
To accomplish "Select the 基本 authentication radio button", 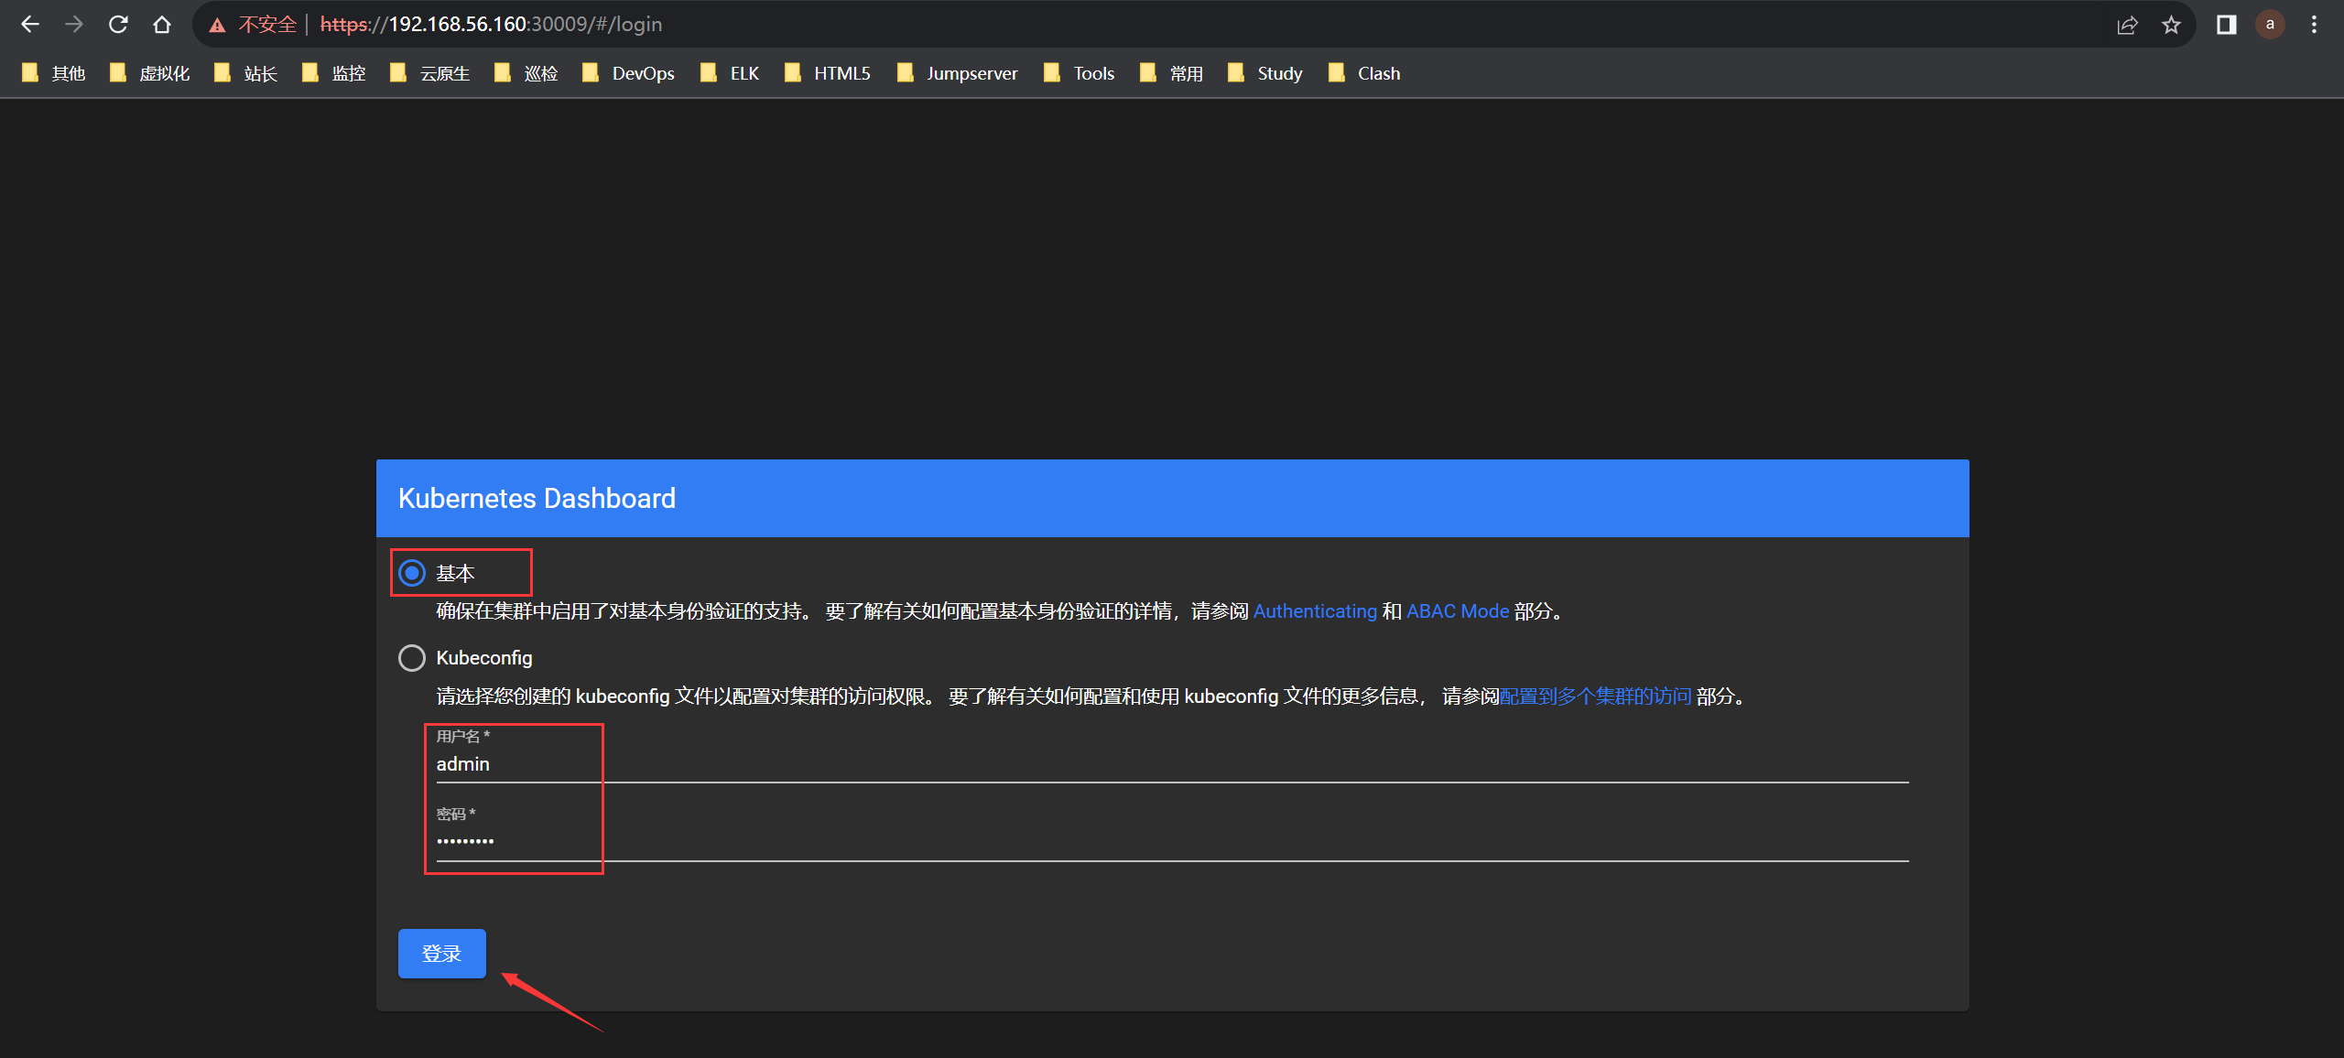I will 412,573.
